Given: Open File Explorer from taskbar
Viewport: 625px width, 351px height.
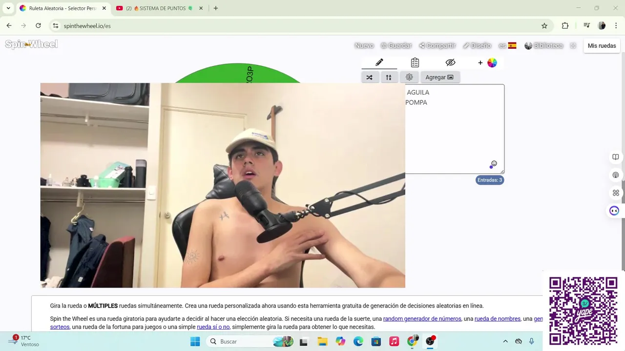Looking at the screenshot, I should 322,341.
